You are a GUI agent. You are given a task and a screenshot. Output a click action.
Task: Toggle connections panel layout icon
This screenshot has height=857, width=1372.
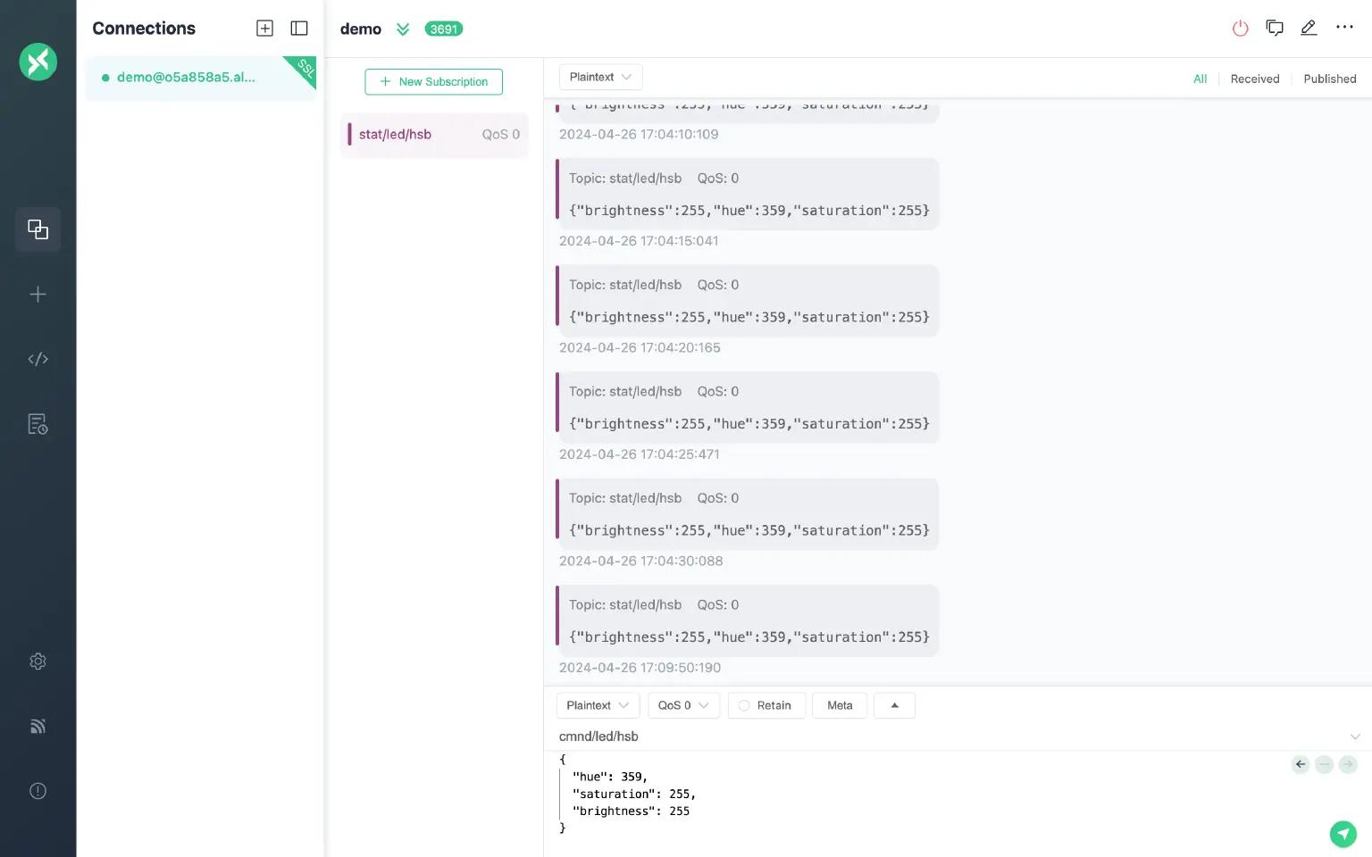299,29
